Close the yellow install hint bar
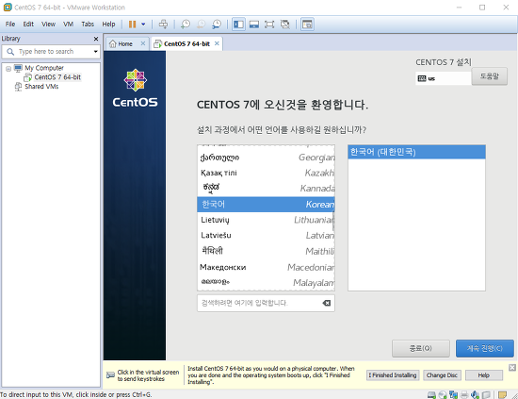The width and height of the screenshot is (518, 399). coord(512,368)
